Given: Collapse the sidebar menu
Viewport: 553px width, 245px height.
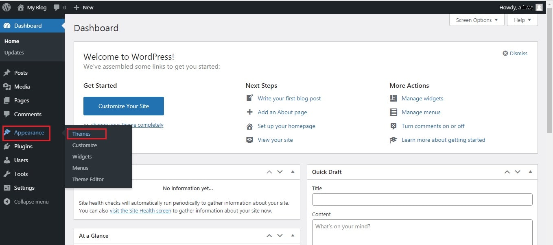Looking at the screenshot, I should pyautogui.click(x=26, y=202).
